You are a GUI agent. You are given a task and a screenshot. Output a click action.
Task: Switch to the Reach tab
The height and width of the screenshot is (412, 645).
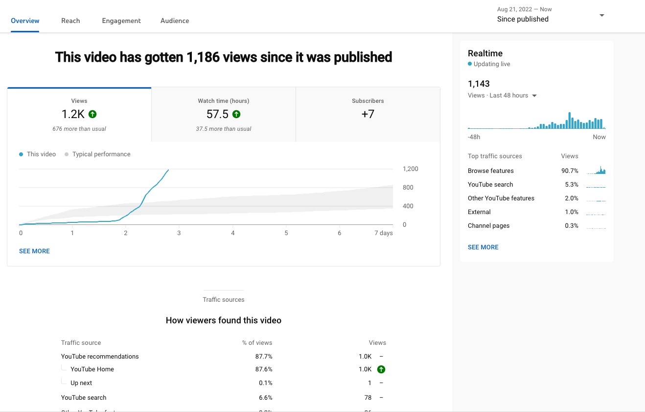pos(70,21)
